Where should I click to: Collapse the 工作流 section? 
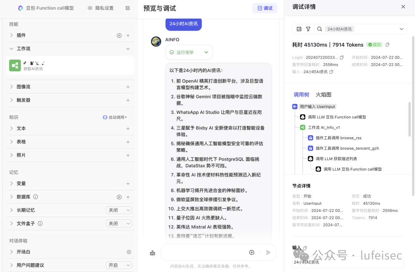12,49
